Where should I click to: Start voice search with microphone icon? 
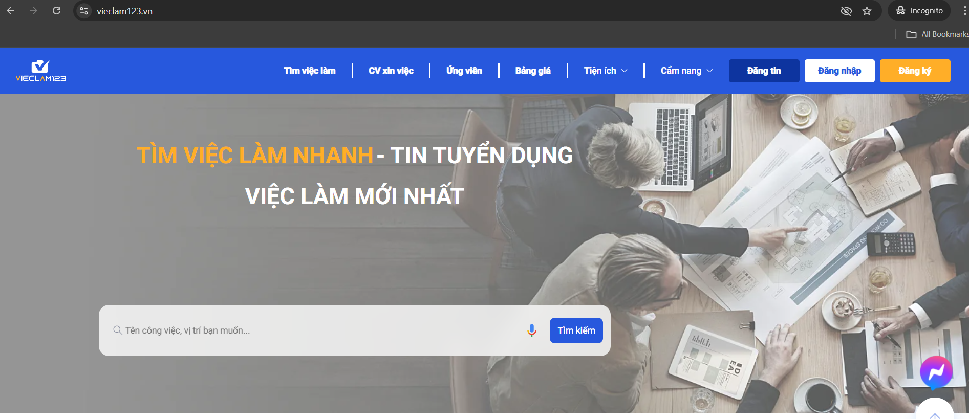pos(532,330)
